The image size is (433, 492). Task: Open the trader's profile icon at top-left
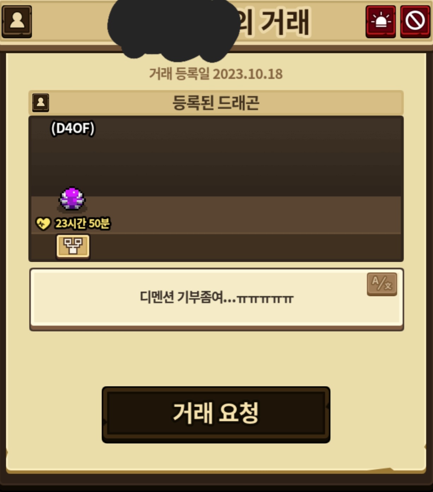(x=17, y=21)
